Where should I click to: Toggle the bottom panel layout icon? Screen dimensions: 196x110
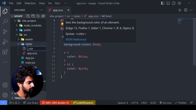[x=168, y=3]
